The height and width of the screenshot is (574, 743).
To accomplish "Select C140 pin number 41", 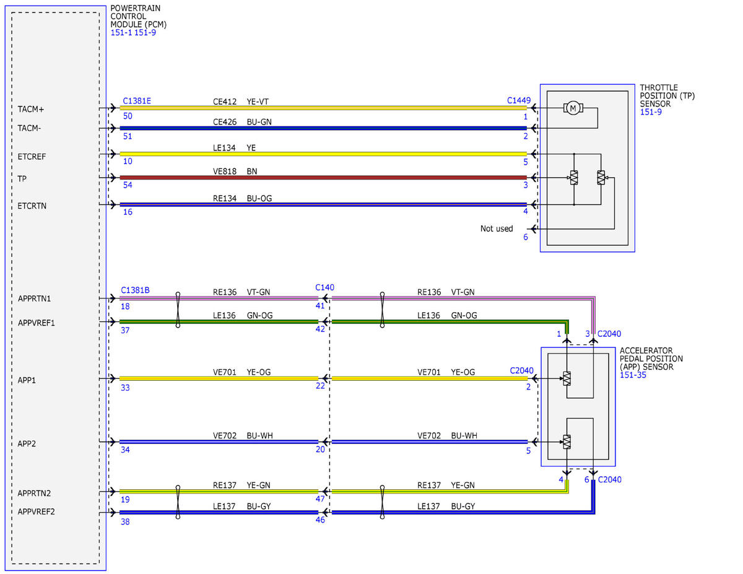I will click(320, 305).
